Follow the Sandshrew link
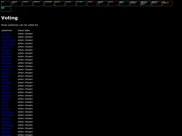This screenshot has height=136, width=182. [x=8, y=112]
